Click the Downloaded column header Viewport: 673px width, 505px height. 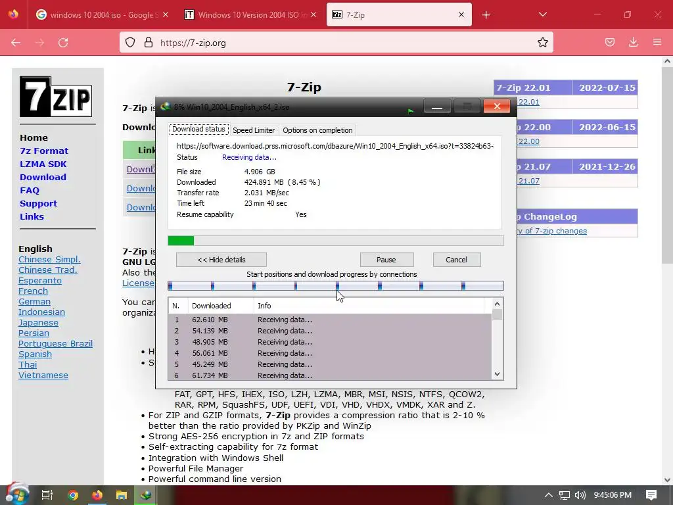tap(221, 306)
